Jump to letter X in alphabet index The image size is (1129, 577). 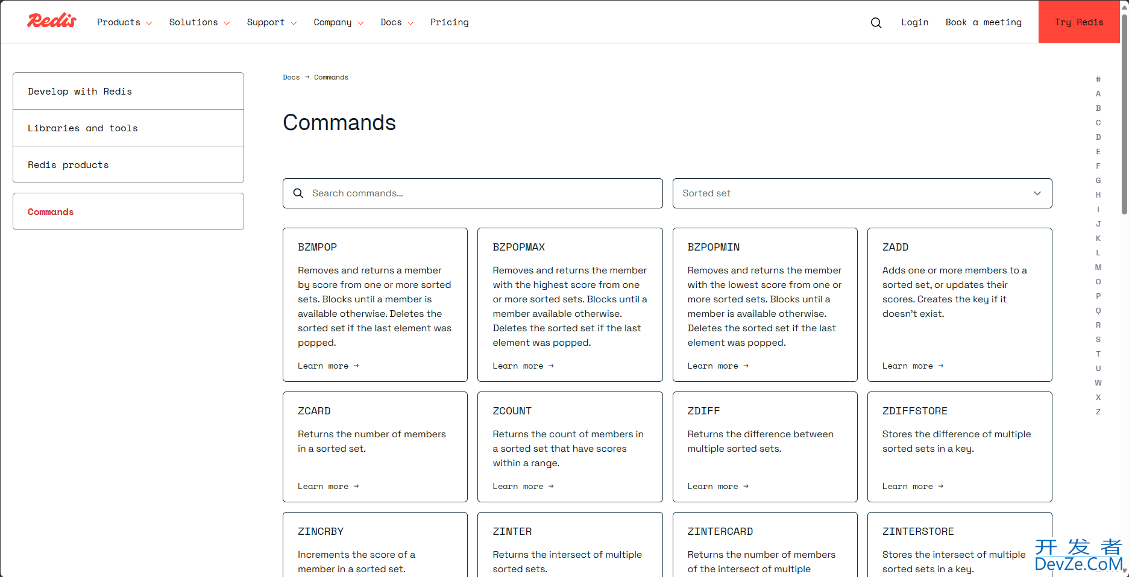[1098, 398]
